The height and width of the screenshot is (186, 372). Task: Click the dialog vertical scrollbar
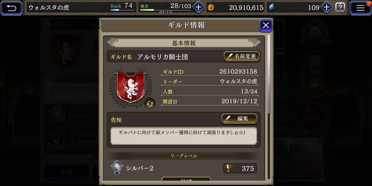[269, 73]
